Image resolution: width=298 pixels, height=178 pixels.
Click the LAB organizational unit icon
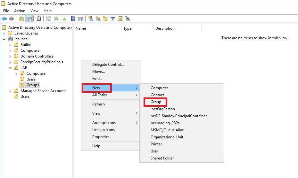click(x=16, y=68)
